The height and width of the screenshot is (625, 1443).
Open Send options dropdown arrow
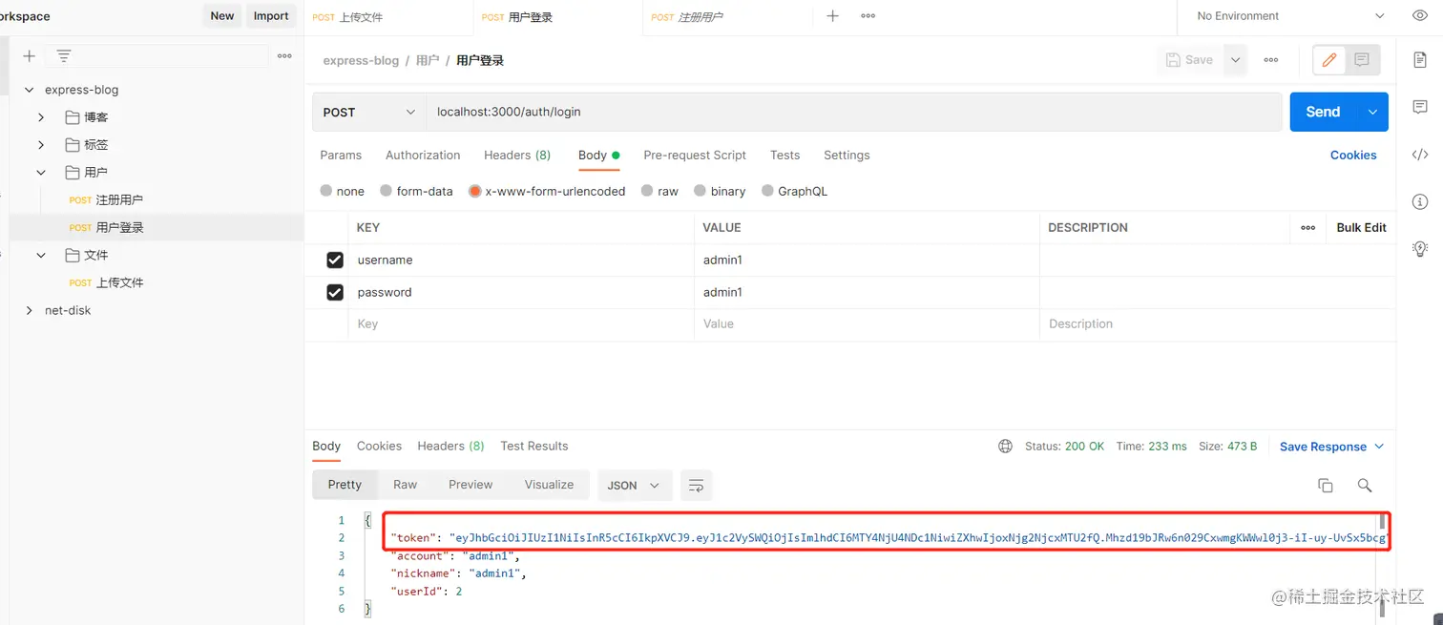pyautogui.click(x=1373, y=112)
